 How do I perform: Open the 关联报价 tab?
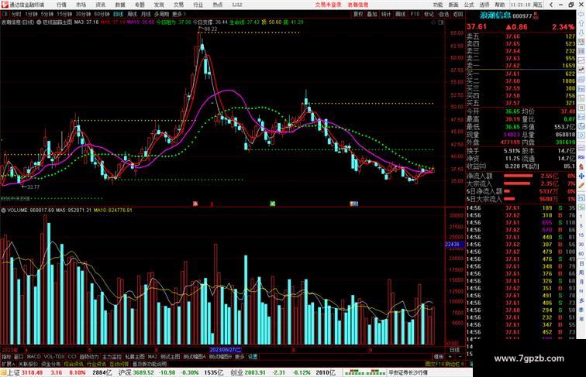click(28, 364)
